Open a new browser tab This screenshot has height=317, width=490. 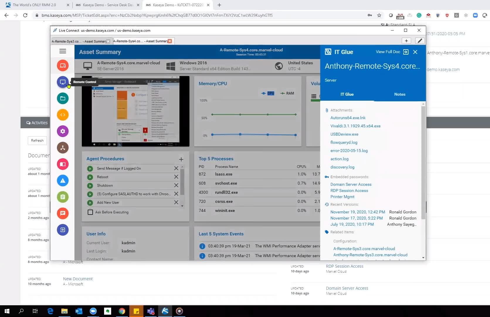(219, 5)
